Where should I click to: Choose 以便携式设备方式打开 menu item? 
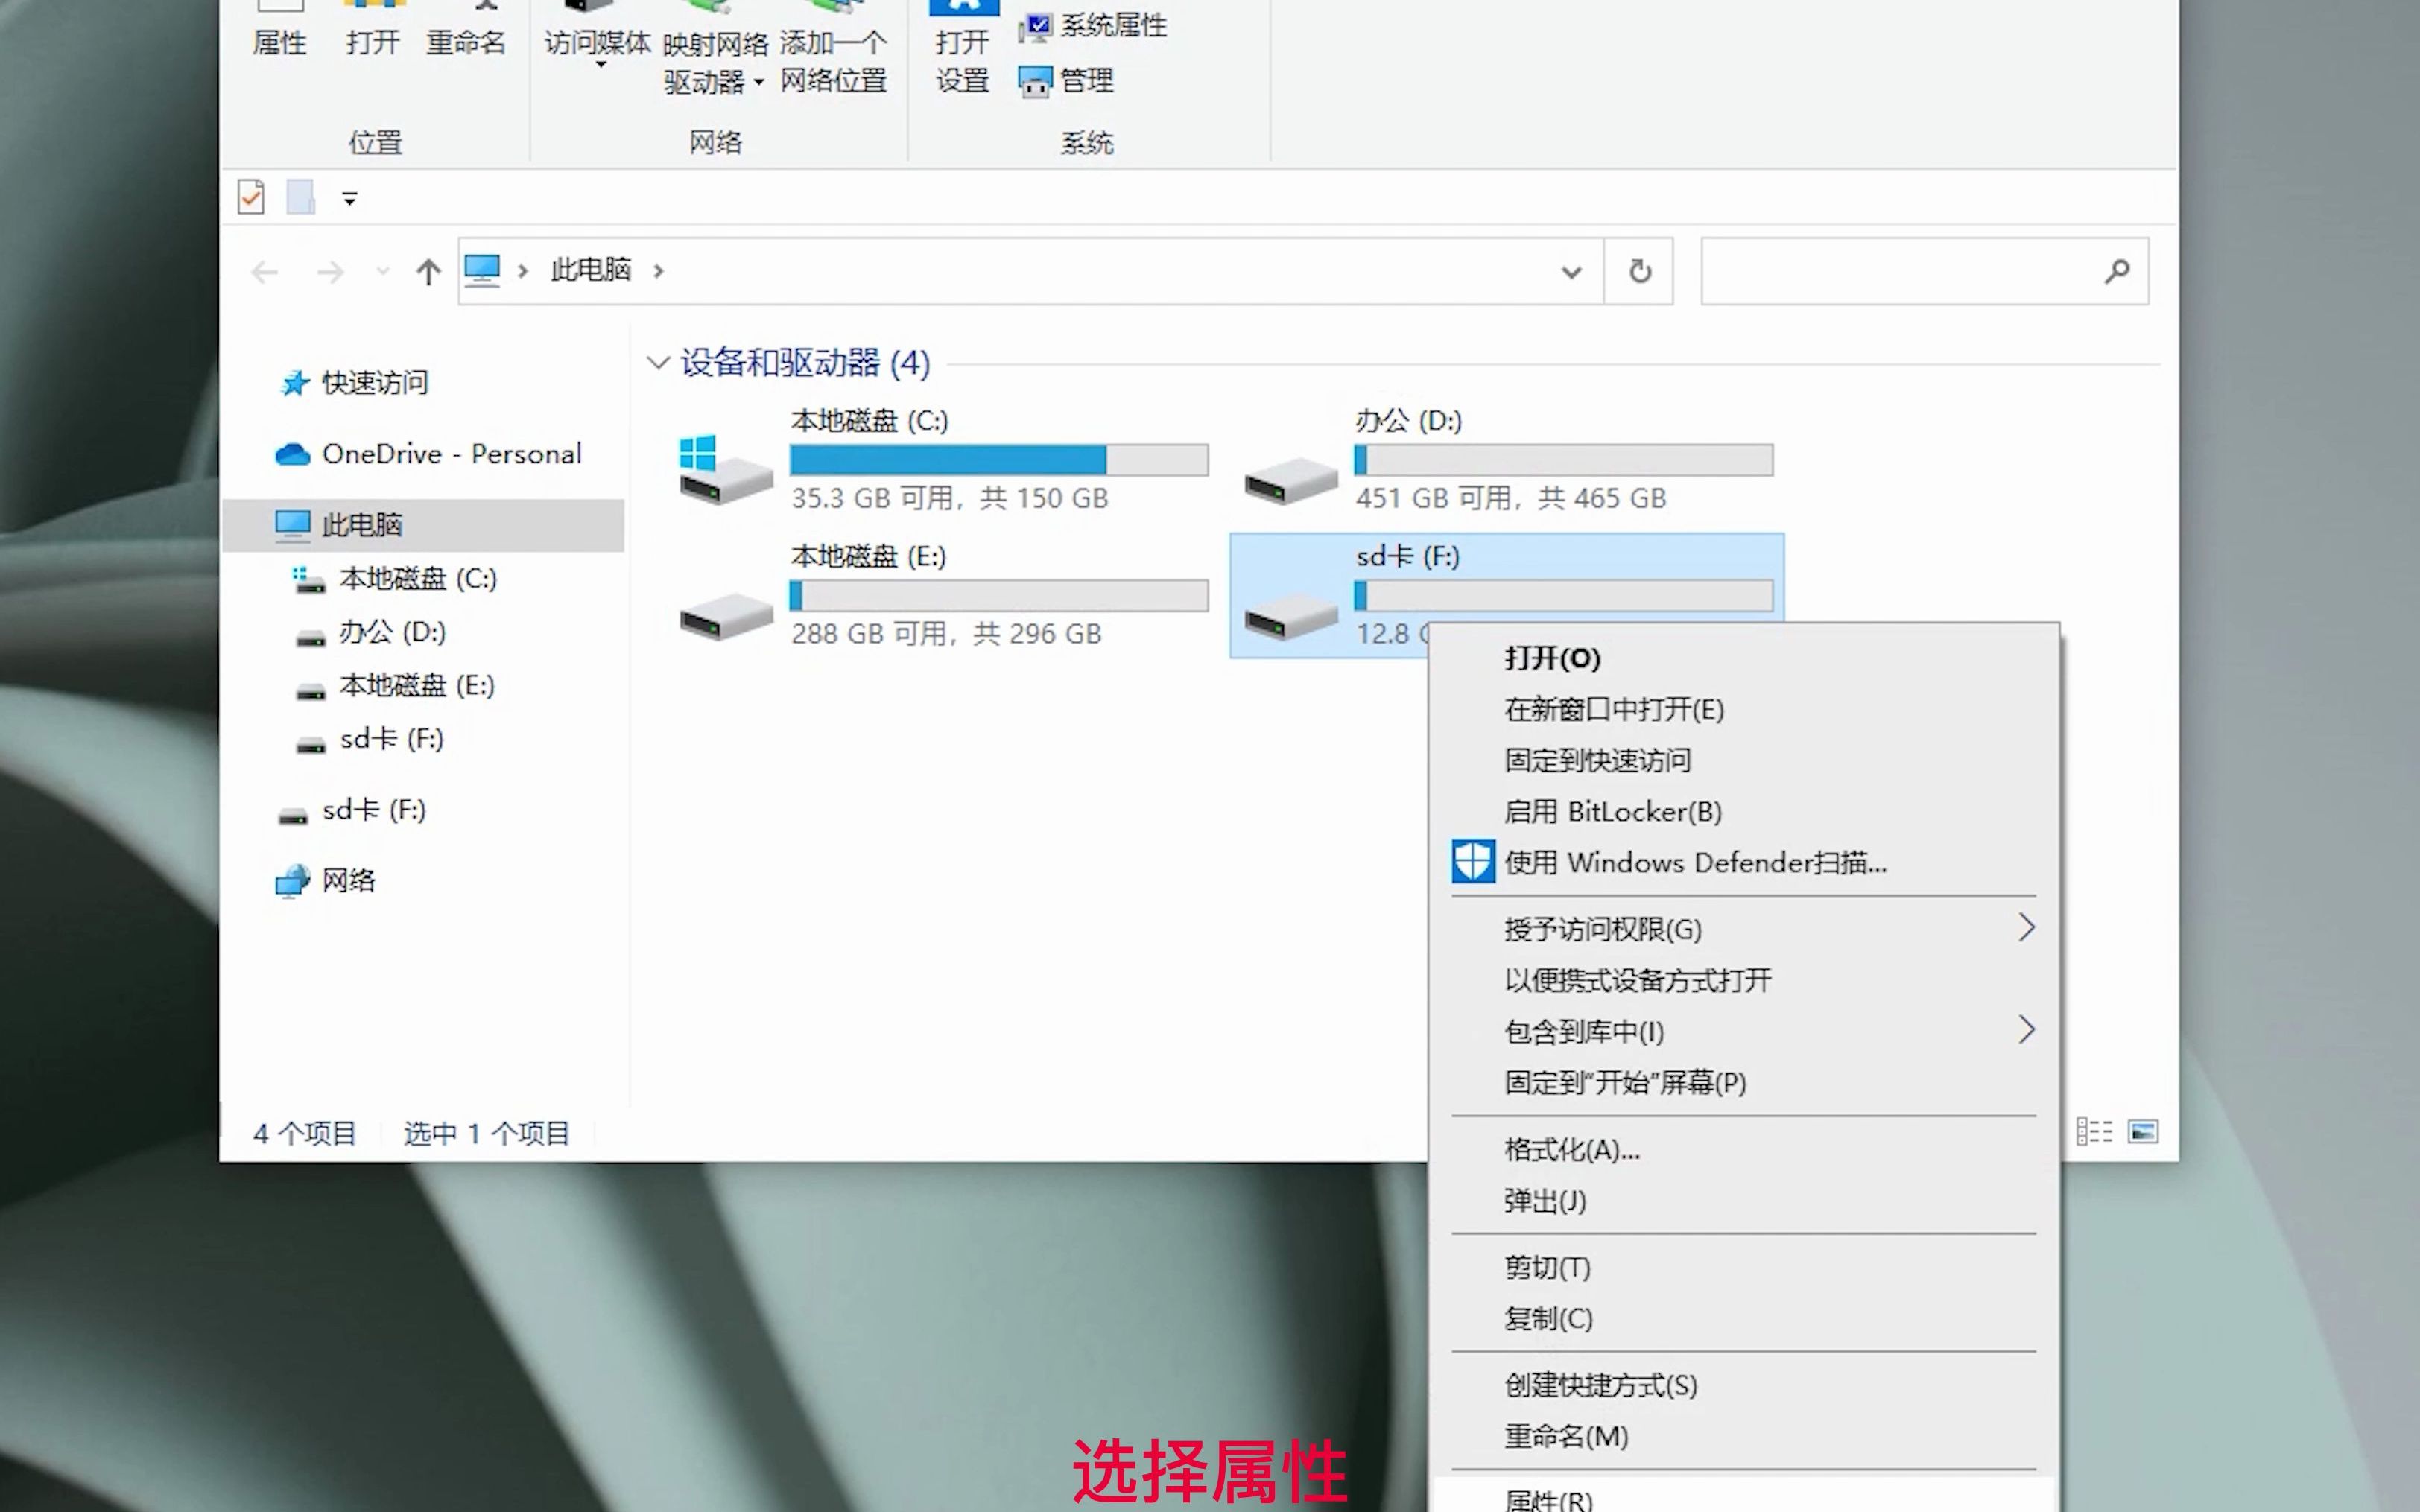click(1744, 980)
